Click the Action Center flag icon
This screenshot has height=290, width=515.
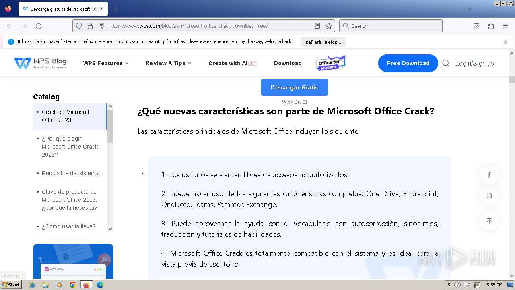(x=467, y=285)
